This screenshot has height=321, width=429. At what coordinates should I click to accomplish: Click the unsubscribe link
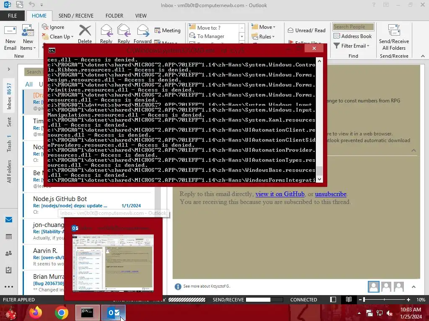click(331, 194)
